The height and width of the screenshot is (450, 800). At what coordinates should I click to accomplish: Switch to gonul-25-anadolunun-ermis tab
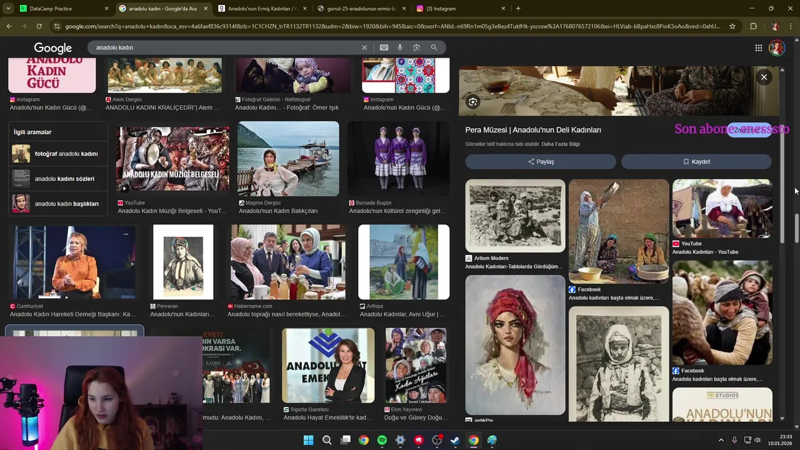coord(361,9)
